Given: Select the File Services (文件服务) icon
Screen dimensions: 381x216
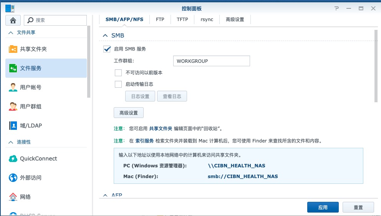Looking at the screenshot, I should coord(13,69).
